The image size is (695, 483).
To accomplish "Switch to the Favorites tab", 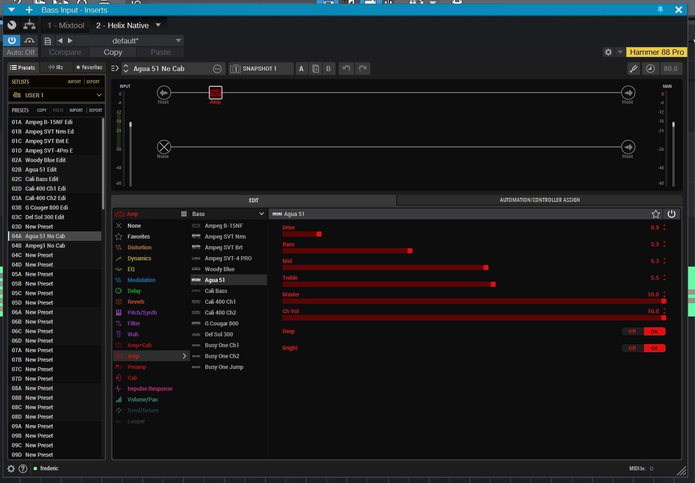I will tap(89, 67).
